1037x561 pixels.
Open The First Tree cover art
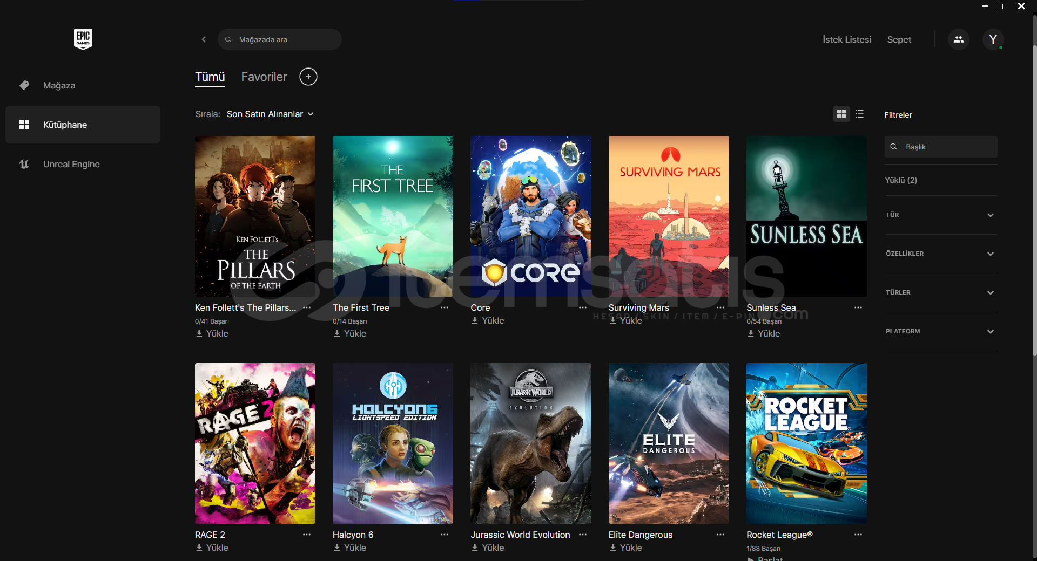click(393, 216)
